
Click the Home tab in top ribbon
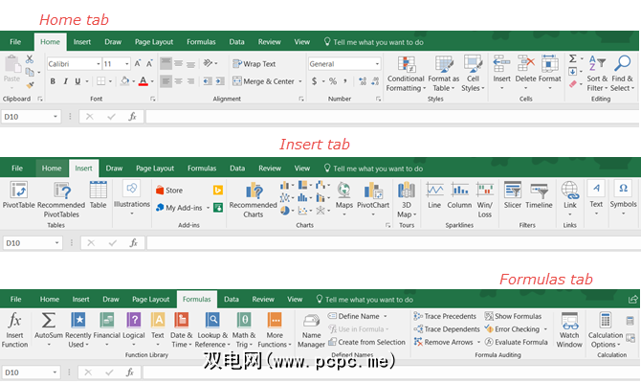[x=50, y=42]
